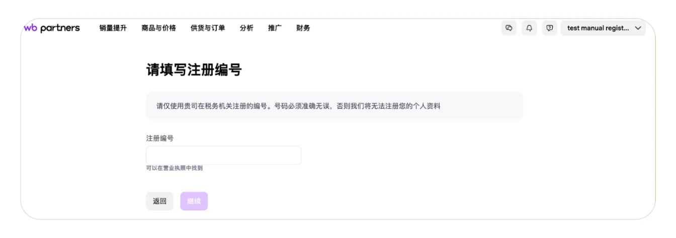Click the 注册编号 field label
The image size is (676, 238).
coord(160,138)
